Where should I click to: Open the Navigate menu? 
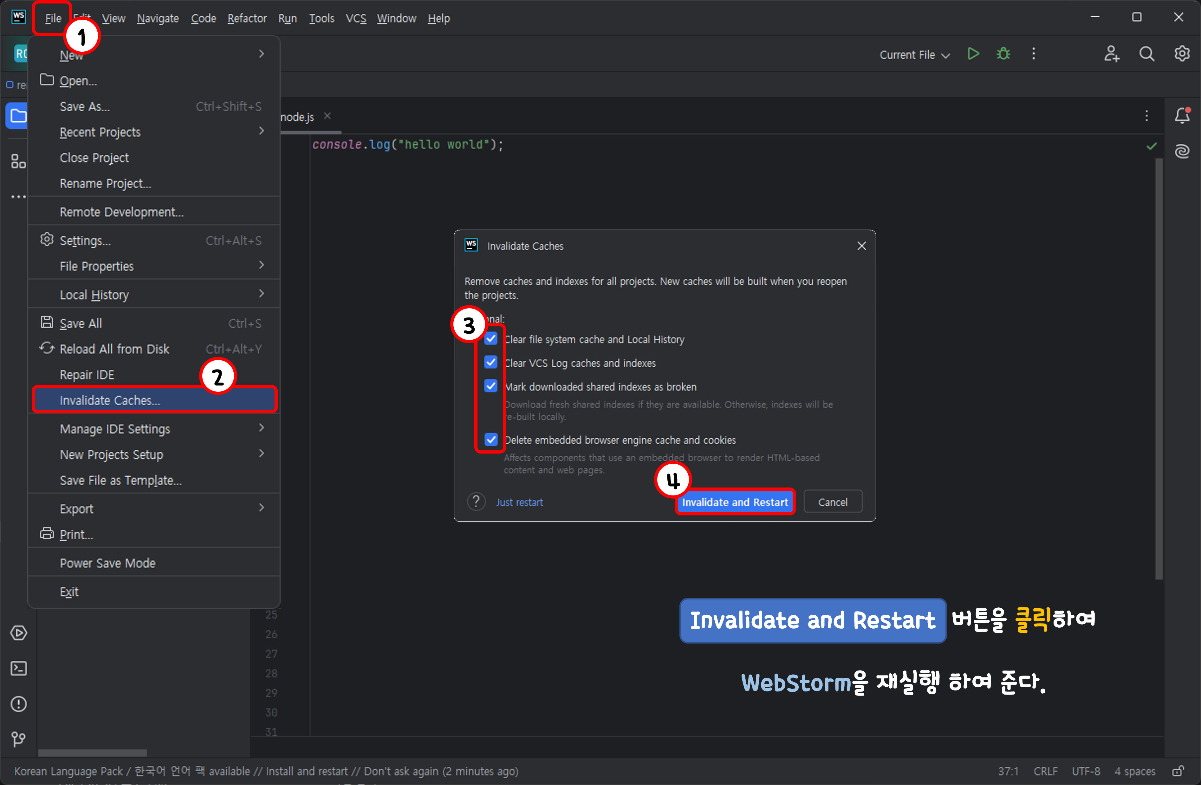tap(158, 18)
